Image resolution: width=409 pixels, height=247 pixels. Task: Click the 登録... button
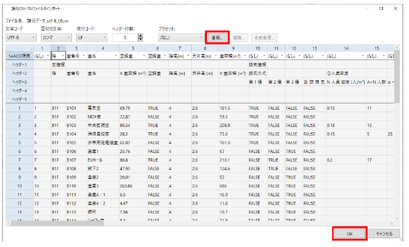217,37
